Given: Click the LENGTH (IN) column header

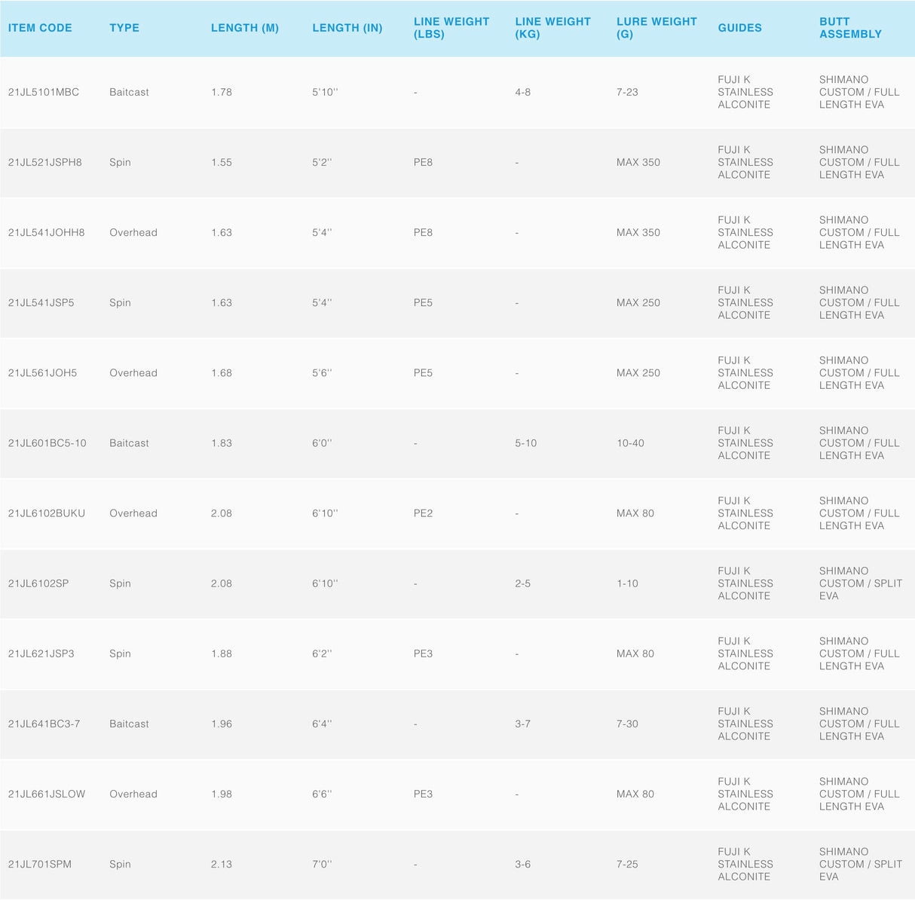Looking at the screenshot, I should pos(347,28).
